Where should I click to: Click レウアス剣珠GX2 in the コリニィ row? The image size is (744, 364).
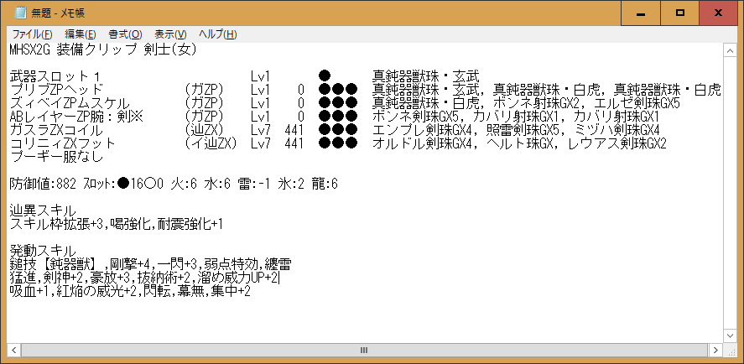point(619,143)
